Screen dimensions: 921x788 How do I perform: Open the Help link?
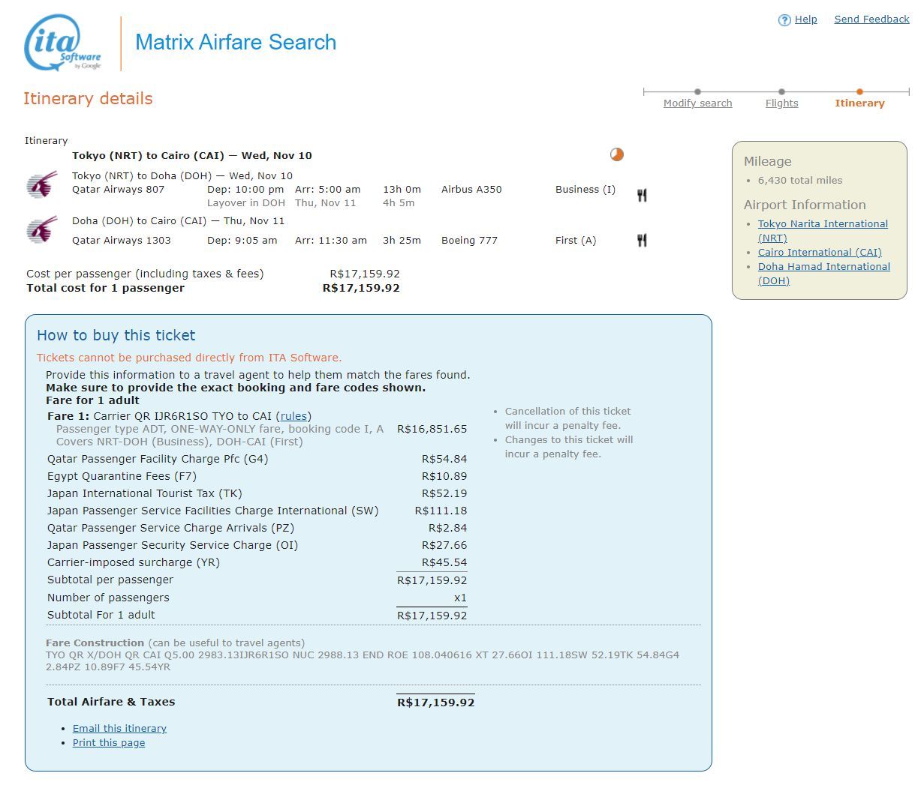[x=805, y=19]
